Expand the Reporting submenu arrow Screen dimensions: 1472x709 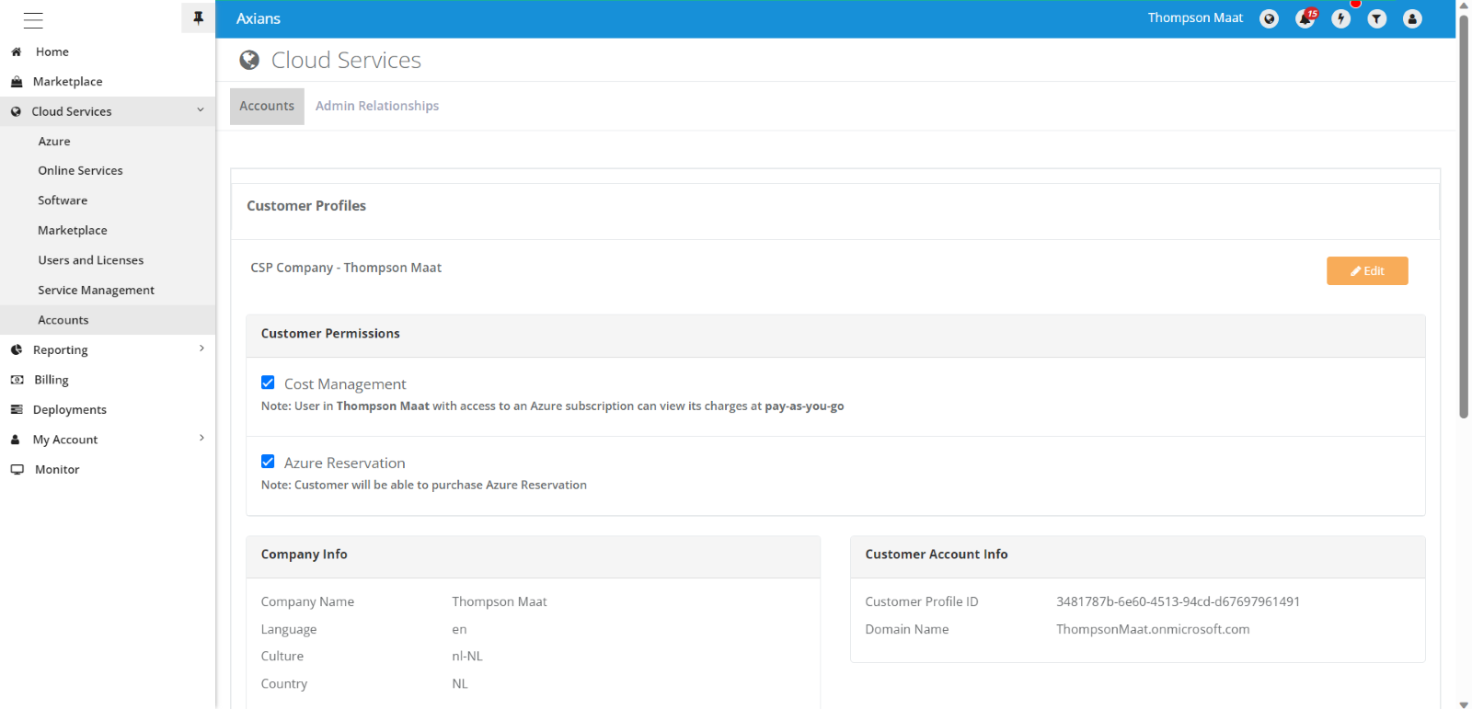[201, 349]
